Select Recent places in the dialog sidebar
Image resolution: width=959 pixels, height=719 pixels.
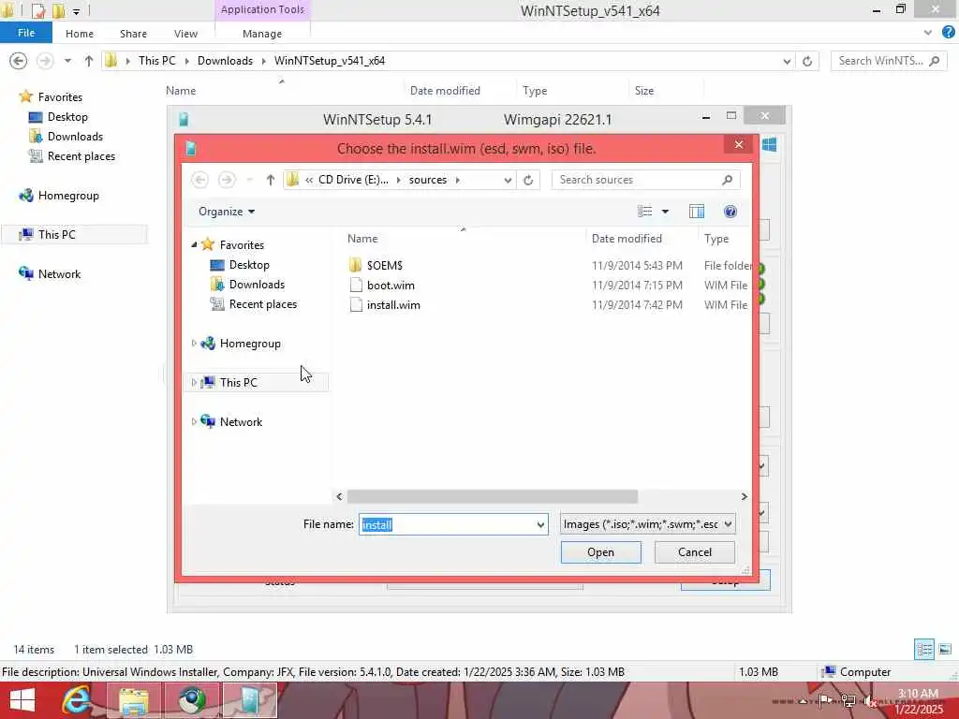click(262, 304)
